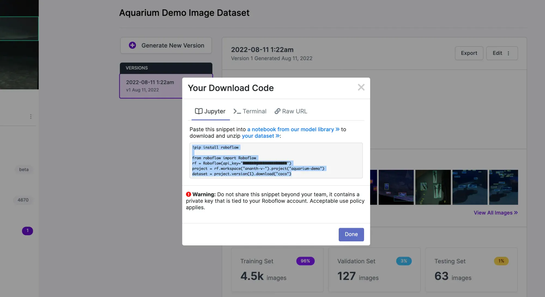Viewport: 545px width, 297px height.
Task: Open the rightmost annotated aquarium thumbnail
Action: [x=503, y=187]
